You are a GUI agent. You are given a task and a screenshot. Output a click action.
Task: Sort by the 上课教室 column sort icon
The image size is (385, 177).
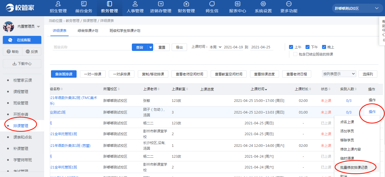click(187, 89)
